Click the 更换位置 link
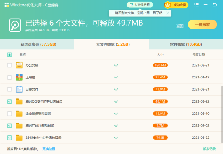 pyautogui.click(x=49, y=149)
